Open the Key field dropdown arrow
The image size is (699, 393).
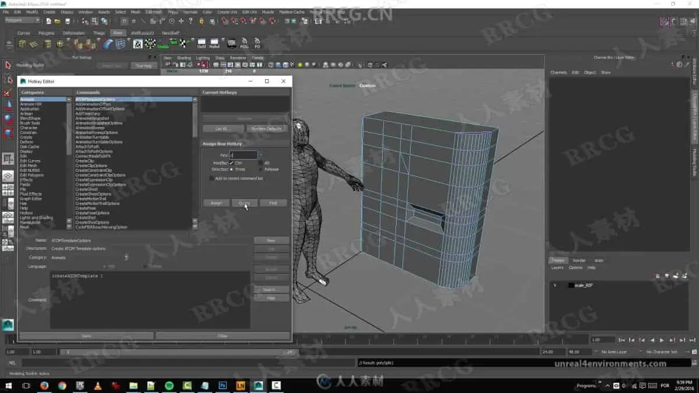click(x=261, y=155)
